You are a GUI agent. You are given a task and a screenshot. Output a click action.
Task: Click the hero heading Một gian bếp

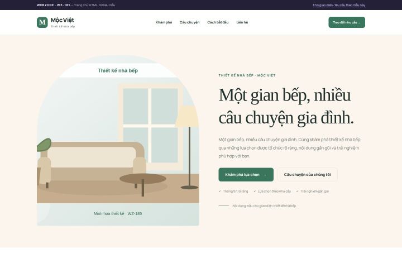[x=286, y=107]
